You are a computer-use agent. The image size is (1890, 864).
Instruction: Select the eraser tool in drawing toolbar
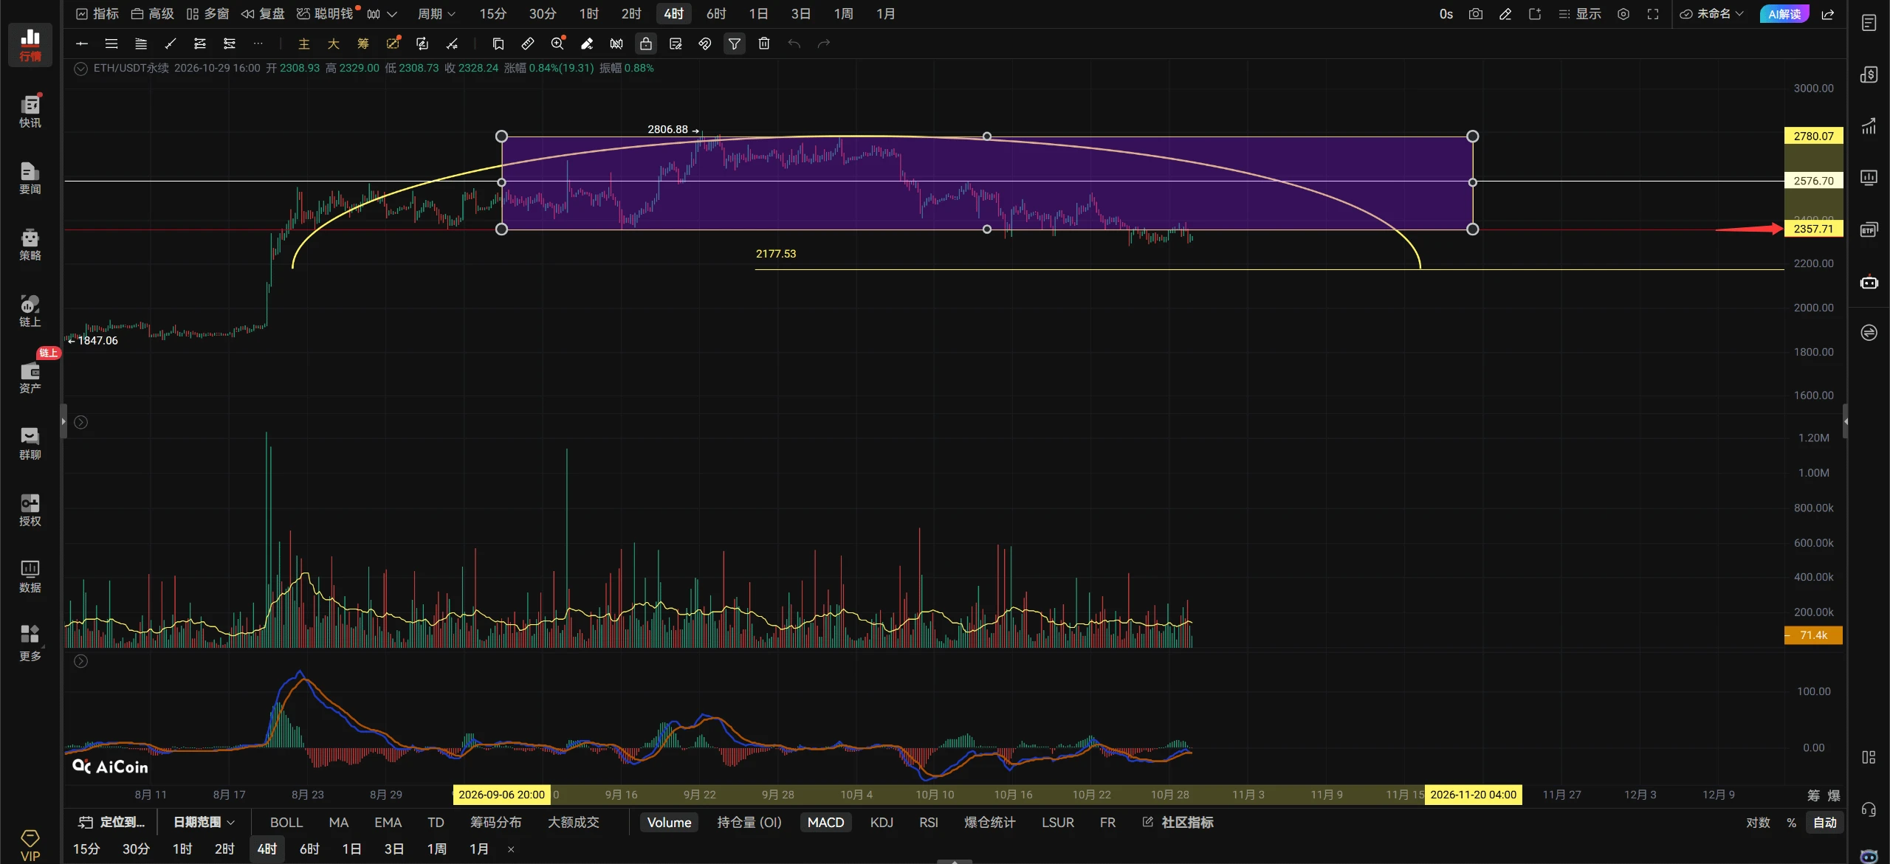[587, 44]
